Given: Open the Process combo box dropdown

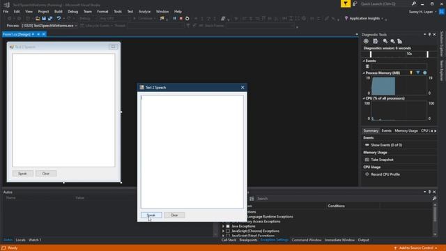Looking at the screenshot, I should [76, 26].
